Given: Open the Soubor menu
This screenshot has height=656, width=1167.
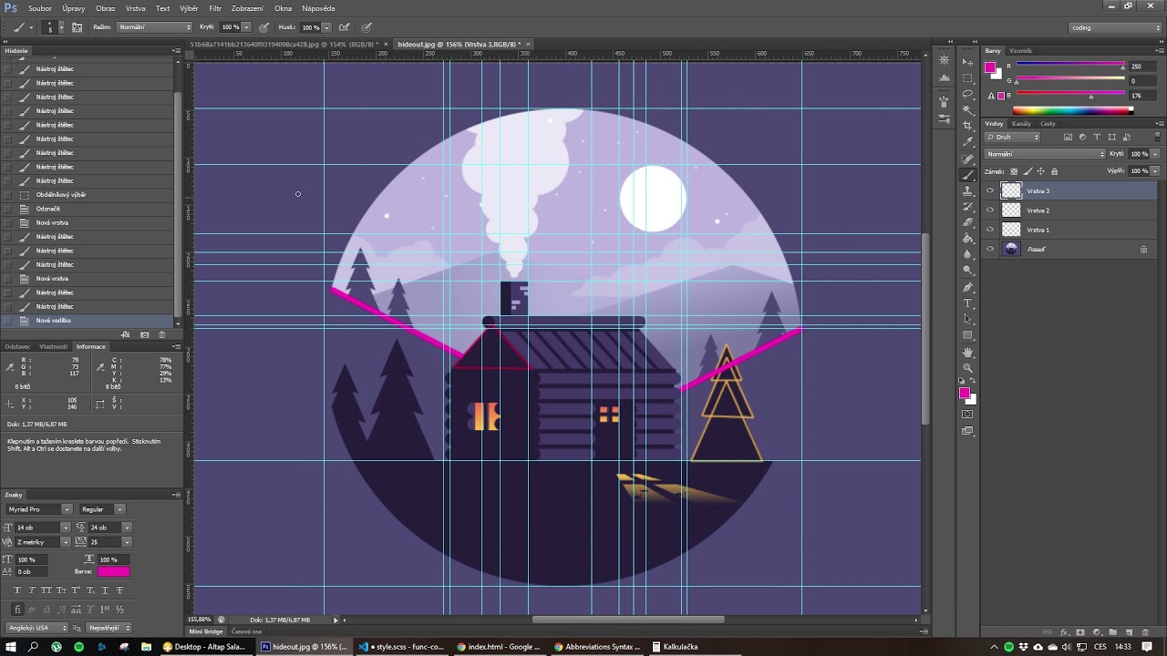Looking at the screenshot, I should coord(40,8).
